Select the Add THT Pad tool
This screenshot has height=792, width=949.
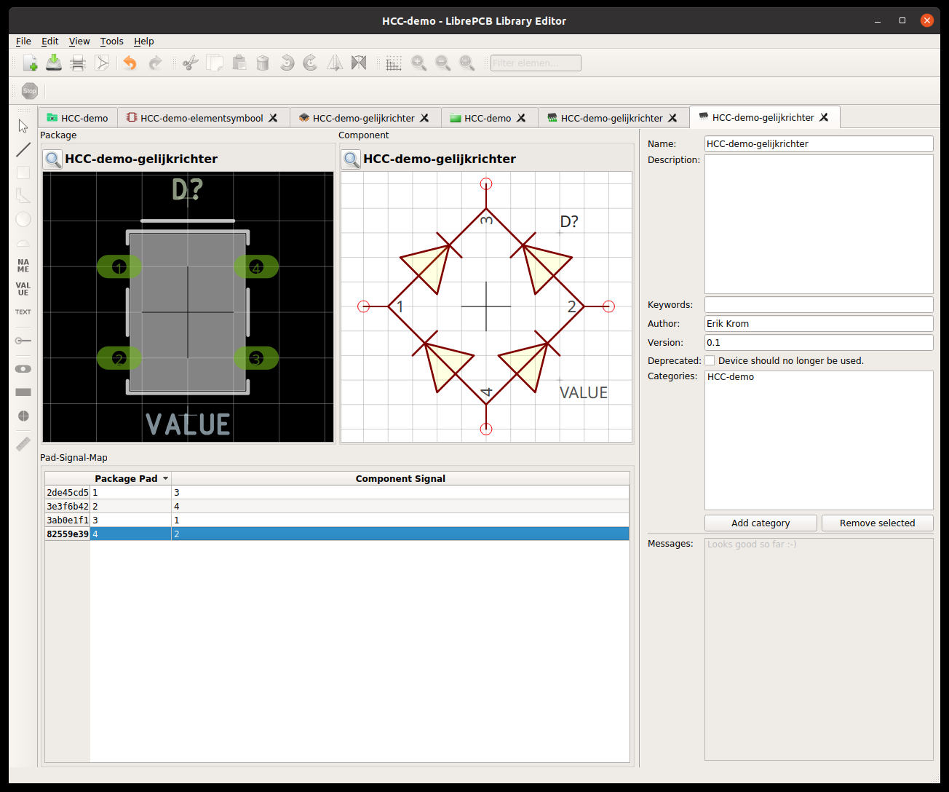[x=23, y=369]
